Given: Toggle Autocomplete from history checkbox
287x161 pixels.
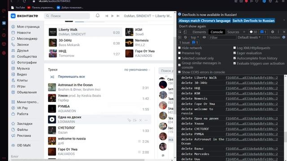Looking at the screenshot, I should pyautogui.click(x=235, y=58).
